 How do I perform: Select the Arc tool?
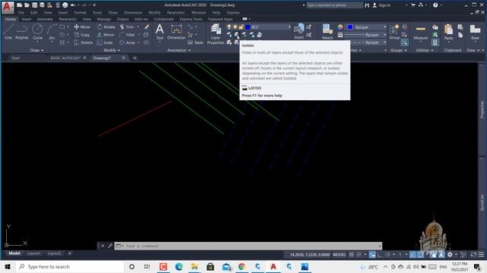[52, 32]
